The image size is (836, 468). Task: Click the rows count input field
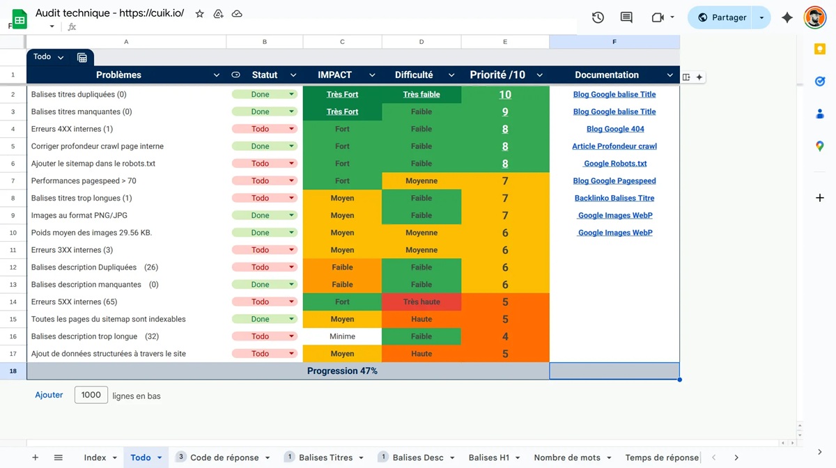coord(91,395)
